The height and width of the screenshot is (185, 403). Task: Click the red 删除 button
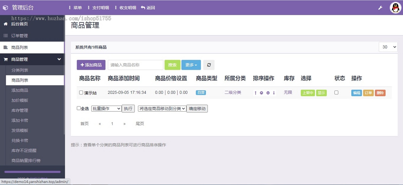(x=380, y=93)
